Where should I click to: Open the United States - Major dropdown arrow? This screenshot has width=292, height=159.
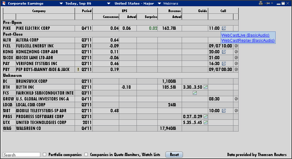159,3
